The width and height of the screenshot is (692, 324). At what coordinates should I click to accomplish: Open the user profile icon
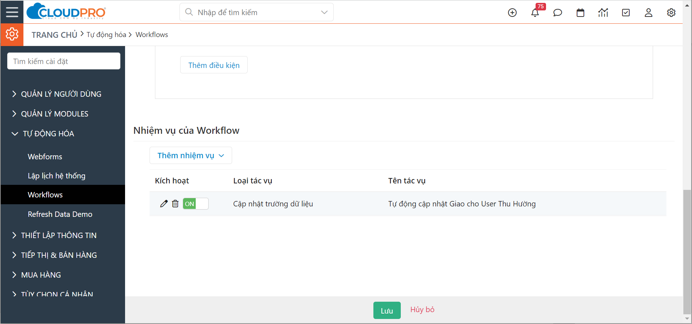coord(648,13)
